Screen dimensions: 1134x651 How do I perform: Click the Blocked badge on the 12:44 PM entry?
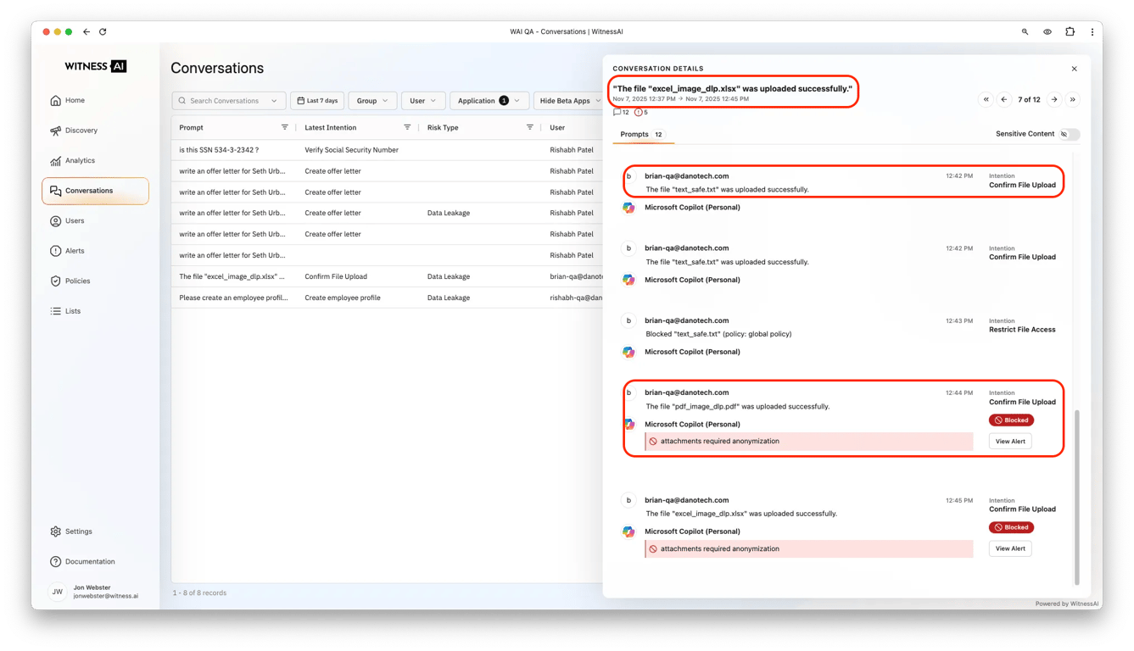click(1011, 420)
